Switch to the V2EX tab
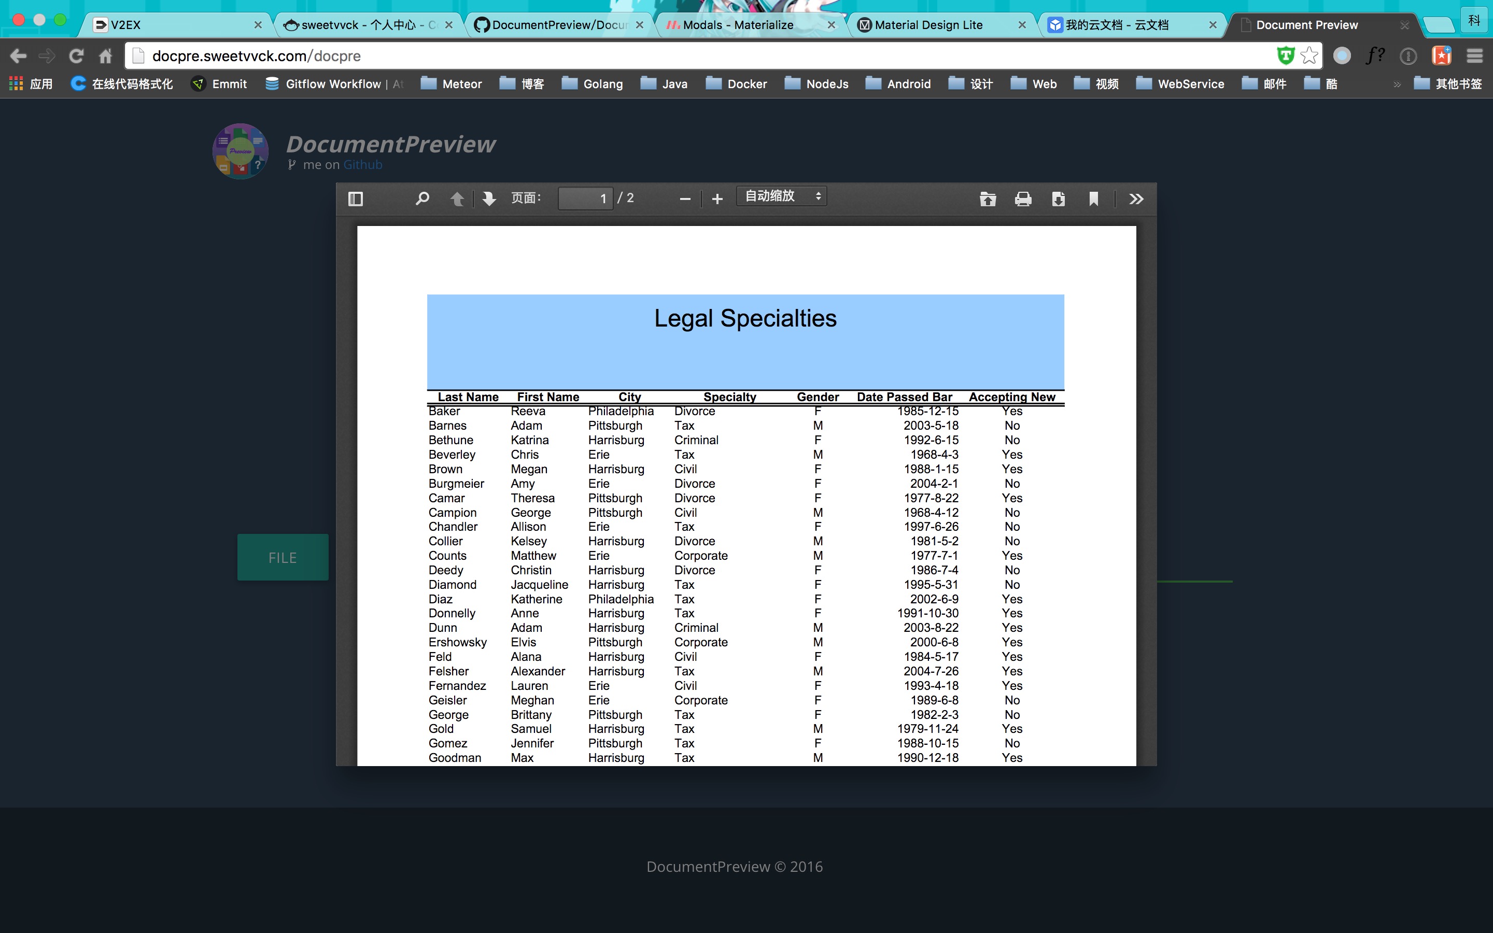1493x933 pixels. [173, 25]
